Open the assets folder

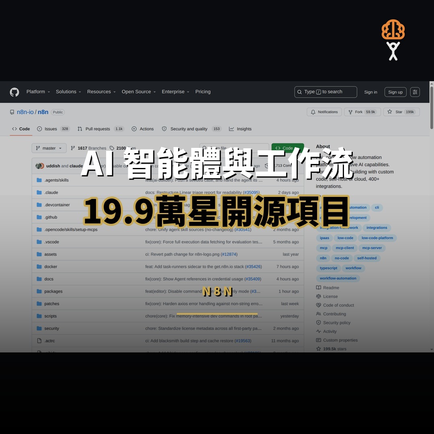(50, 254)
